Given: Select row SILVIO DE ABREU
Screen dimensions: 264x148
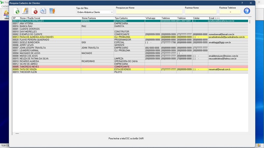Looking at the screenshot, I should 130,64.
